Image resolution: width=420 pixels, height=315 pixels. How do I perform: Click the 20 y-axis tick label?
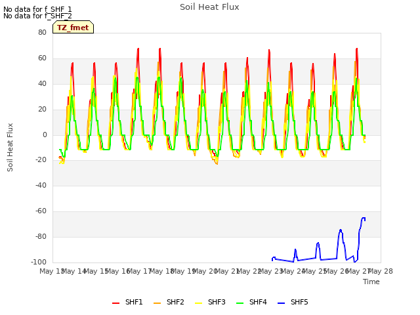pyautogui.click(x=42, y=110)
